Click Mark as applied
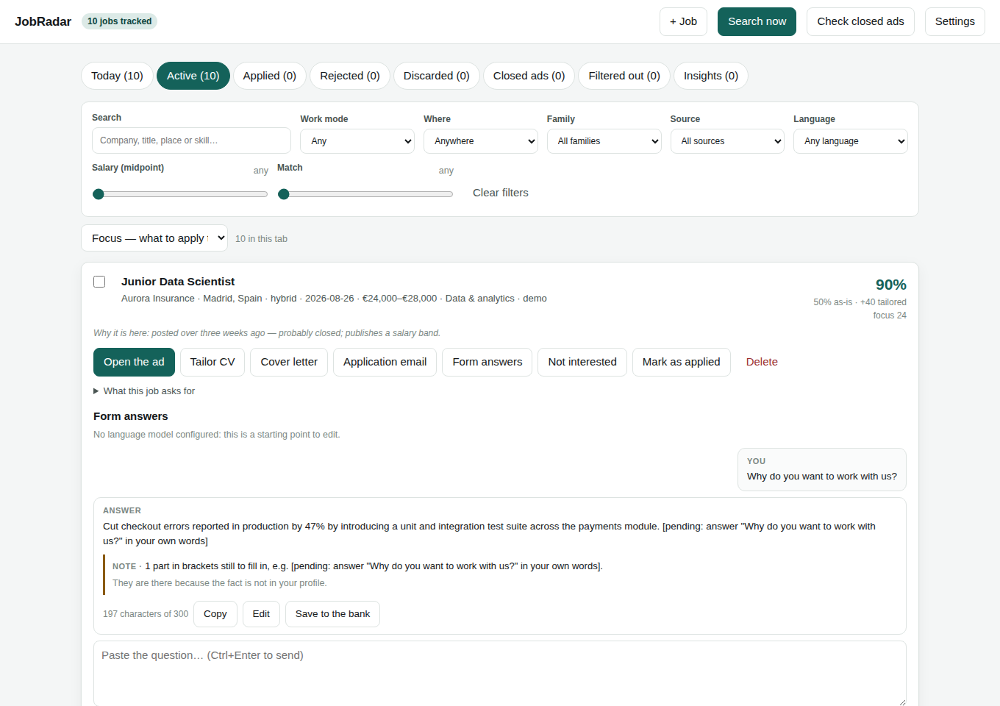Screen dimensions: 1000x706 [x=682, y=362]
